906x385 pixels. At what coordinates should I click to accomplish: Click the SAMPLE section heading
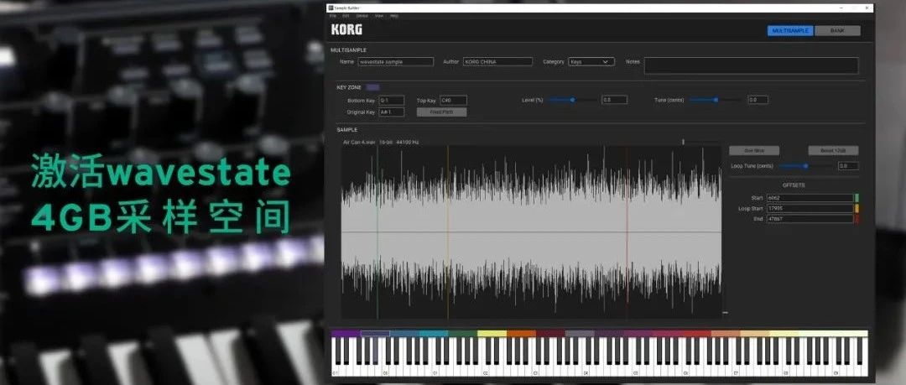[x=346, y=130]
